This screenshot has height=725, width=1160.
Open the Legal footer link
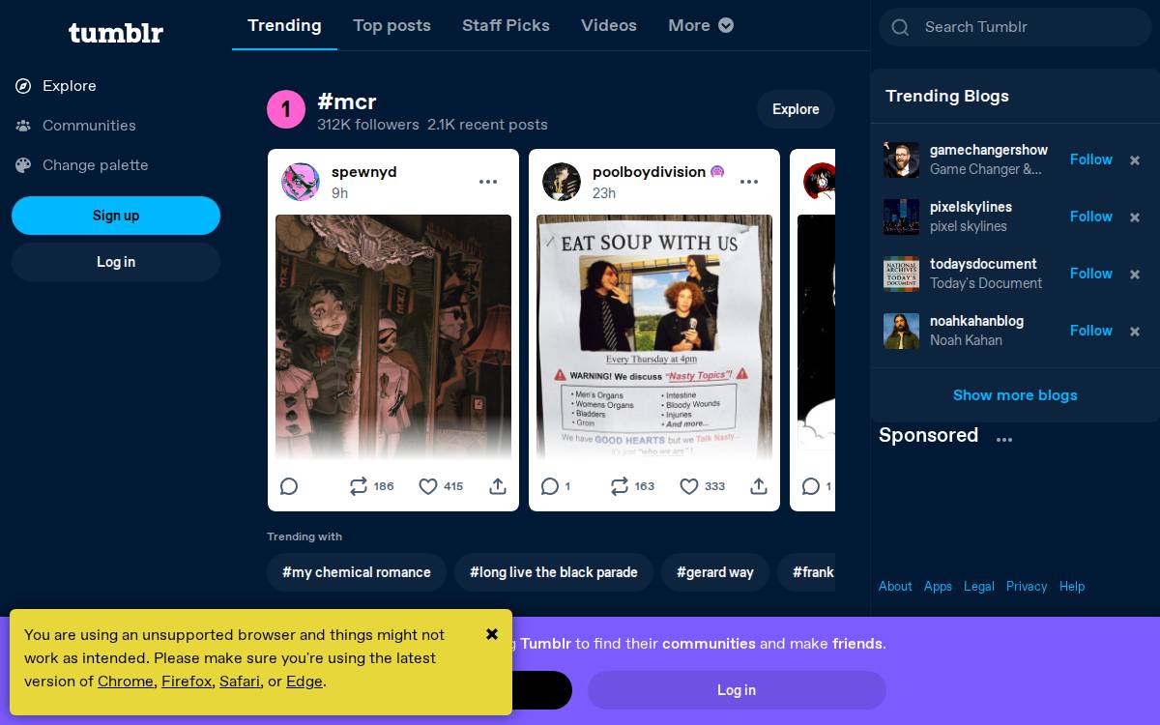click(979, 586)
